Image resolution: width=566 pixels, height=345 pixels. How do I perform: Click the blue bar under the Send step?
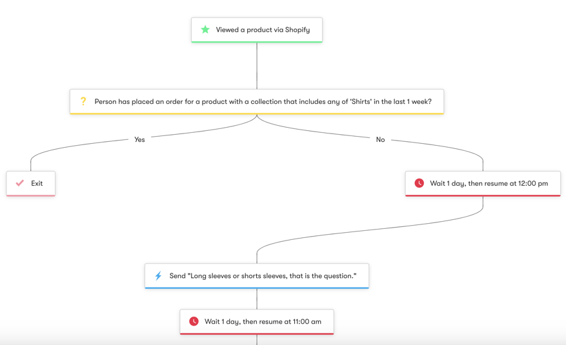257,288
